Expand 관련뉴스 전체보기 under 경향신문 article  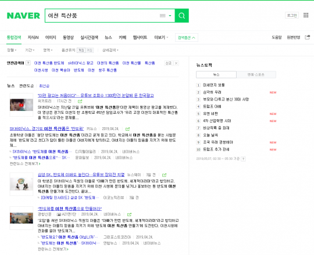[x=53, y=249]
